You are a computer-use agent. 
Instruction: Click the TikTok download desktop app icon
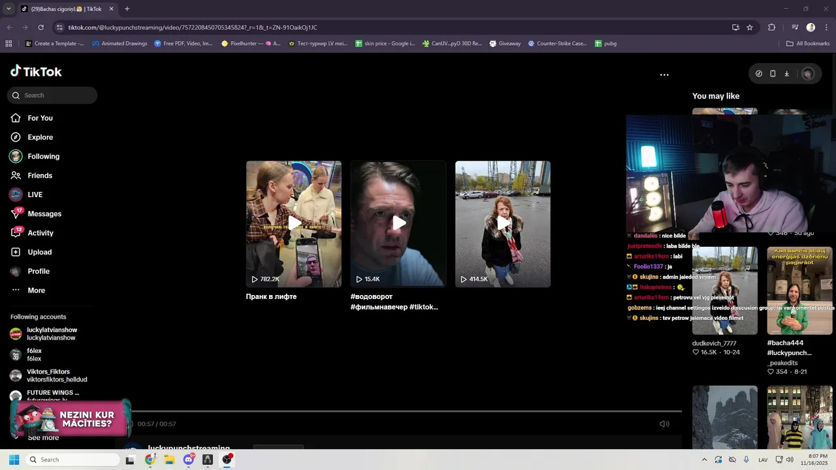pyautogui.click(x=786, y=74)
